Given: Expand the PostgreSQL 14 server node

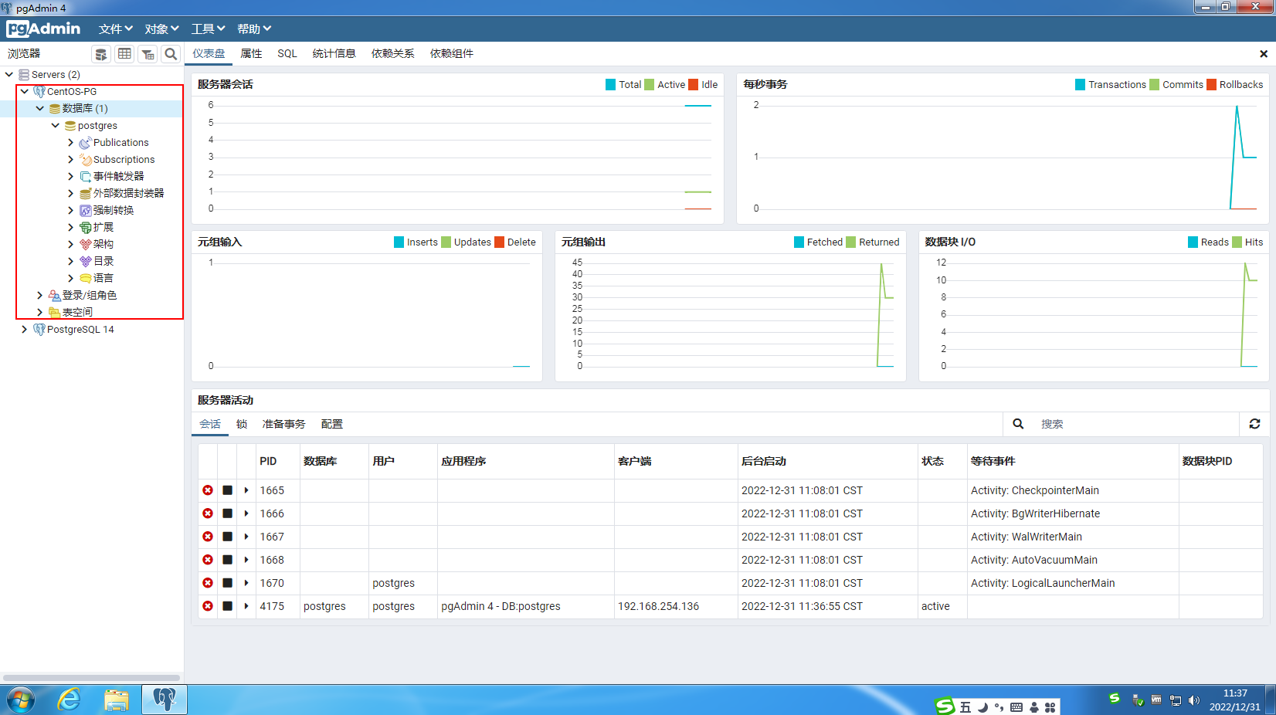Looking at the screenshot, I should 24,329.
